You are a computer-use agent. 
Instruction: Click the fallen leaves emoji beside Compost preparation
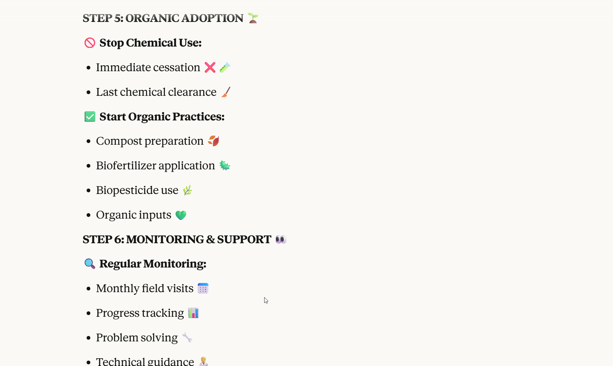pyautogui.click(x=214, y=141)
